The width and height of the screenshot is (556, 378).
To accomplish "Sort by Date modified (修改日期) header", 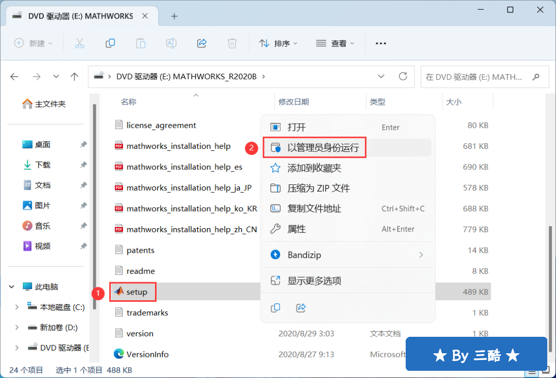I will click(293, 102).
